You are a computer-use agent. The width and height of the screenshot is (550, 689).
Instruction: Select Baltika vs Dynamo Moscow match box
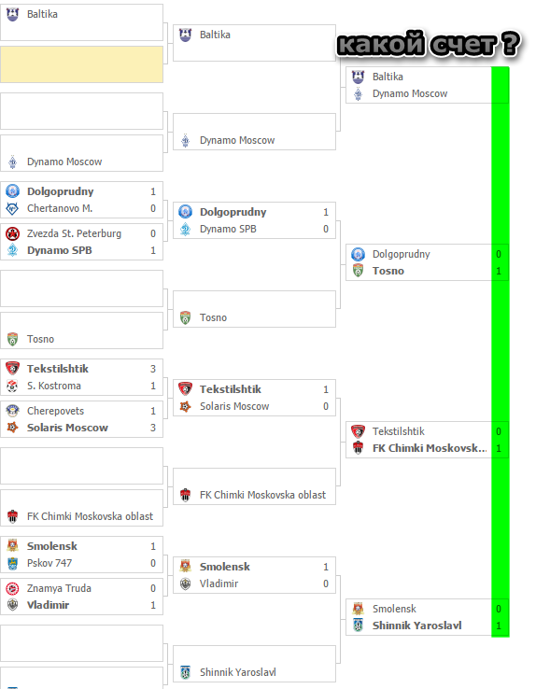(427, 85)
